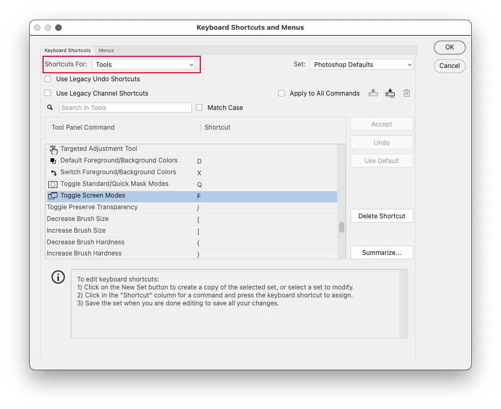
Task: Click the Default Foreground/Background Colors icon
Action: 53,161
